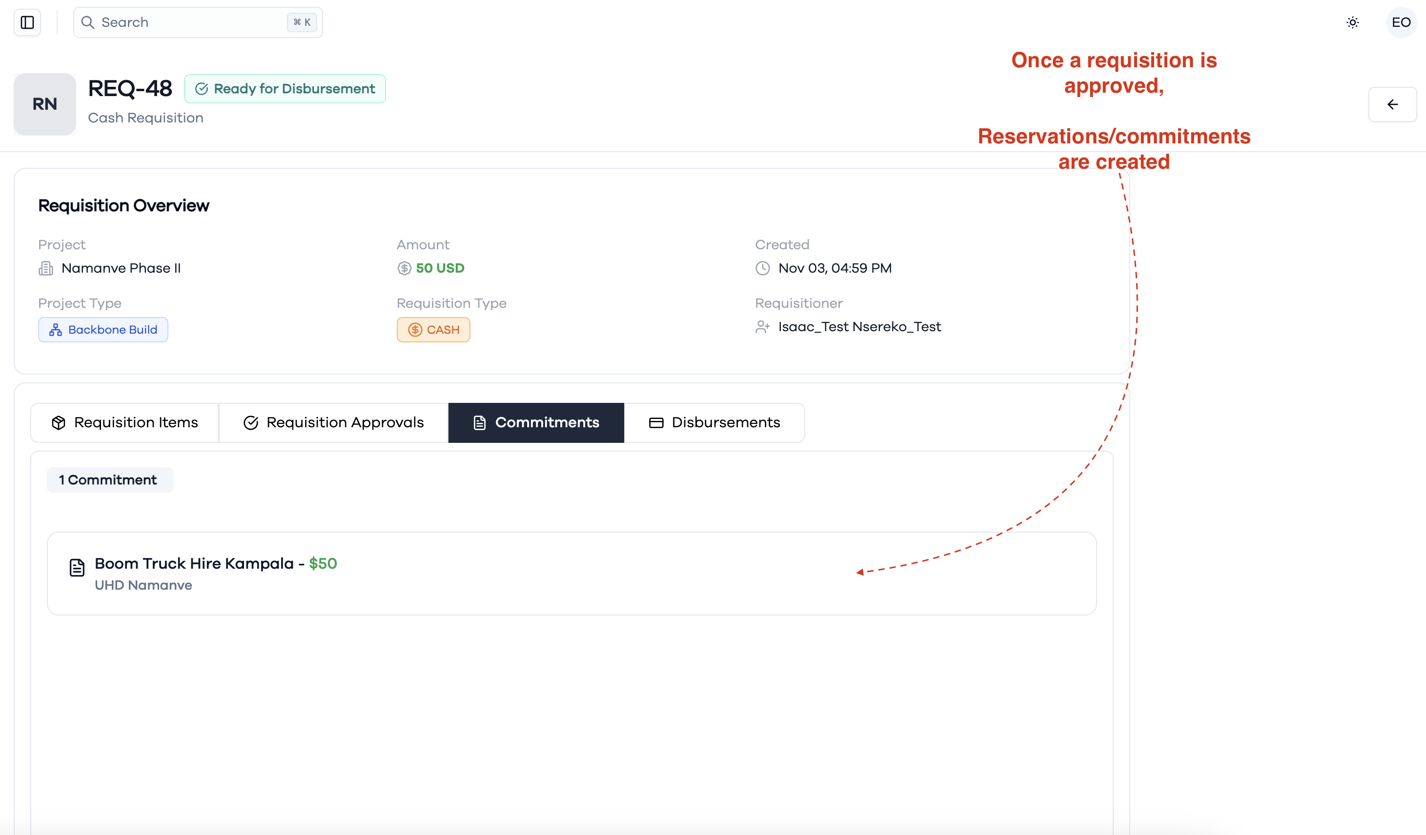Click the card icon on Disbursements tab
The width and height of the screenshot is (1426, 835).
[x=656, y=422]
